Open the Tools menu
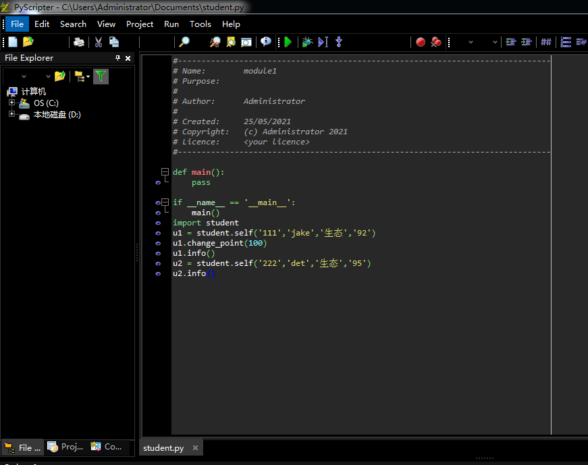Viewport: 588px width, 465px height. tap(200, 24)
